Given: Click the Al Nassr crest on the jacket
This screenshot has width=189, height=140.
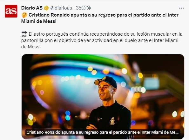Looking at the screenshot, I should pyautogui.click(x=112, y=121).
